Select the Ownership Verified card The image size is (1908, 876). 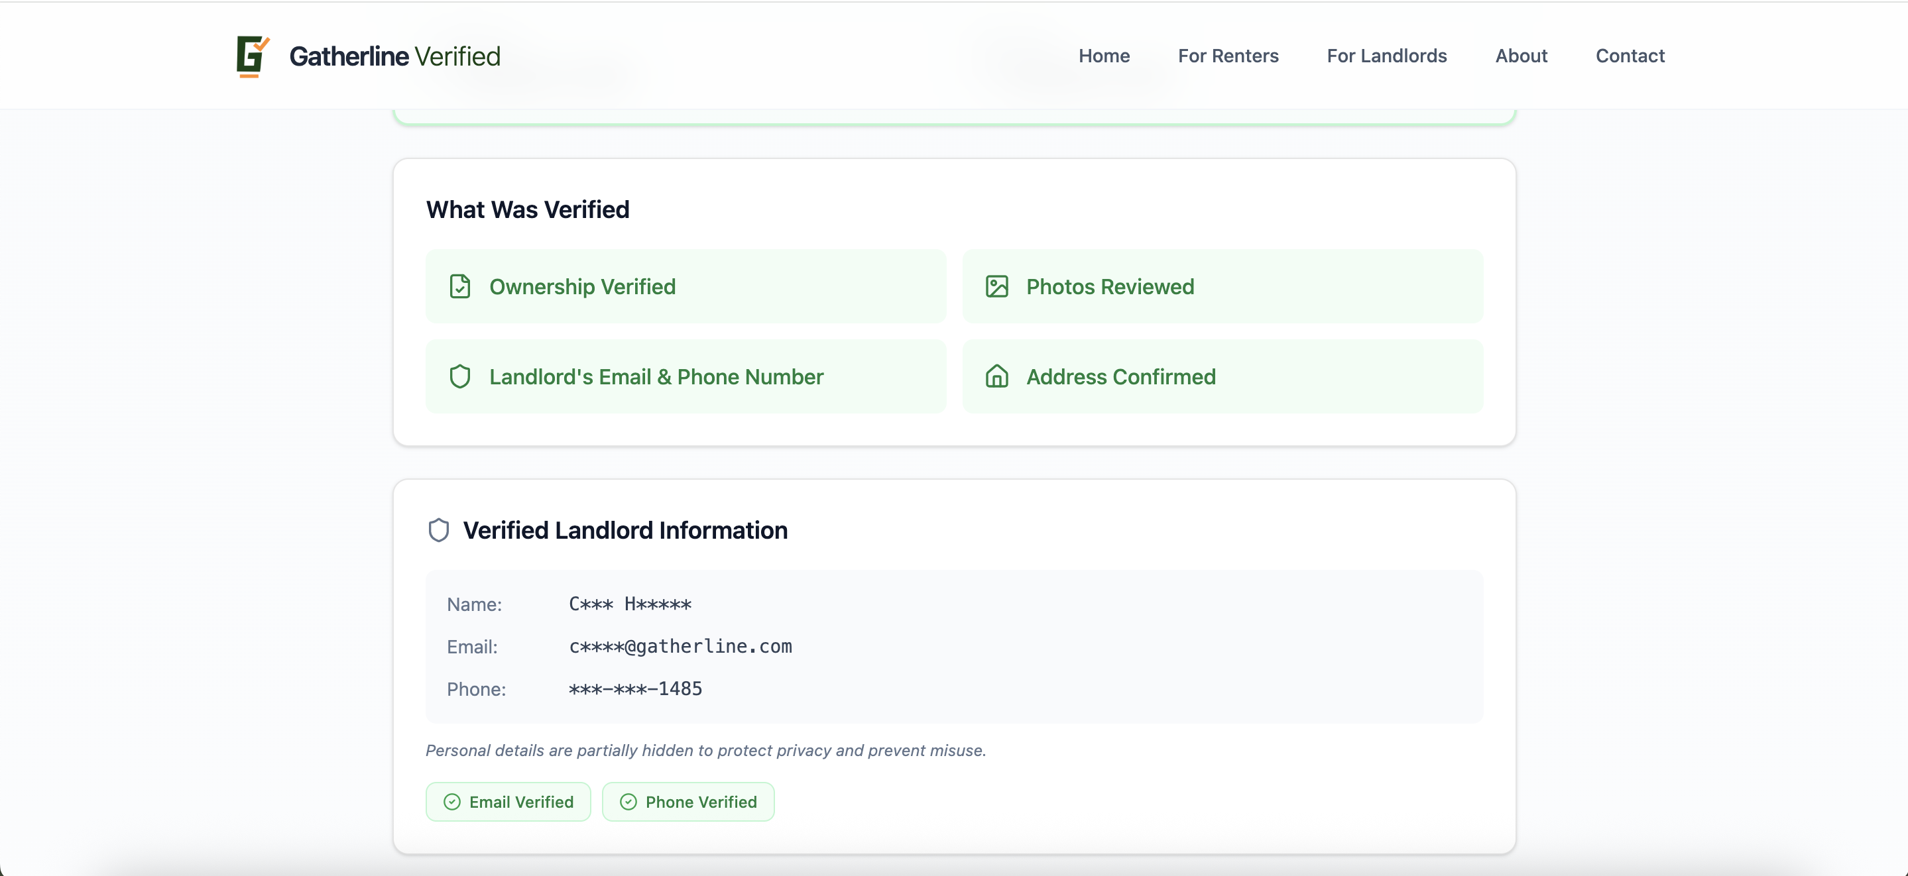pos(686,286)
